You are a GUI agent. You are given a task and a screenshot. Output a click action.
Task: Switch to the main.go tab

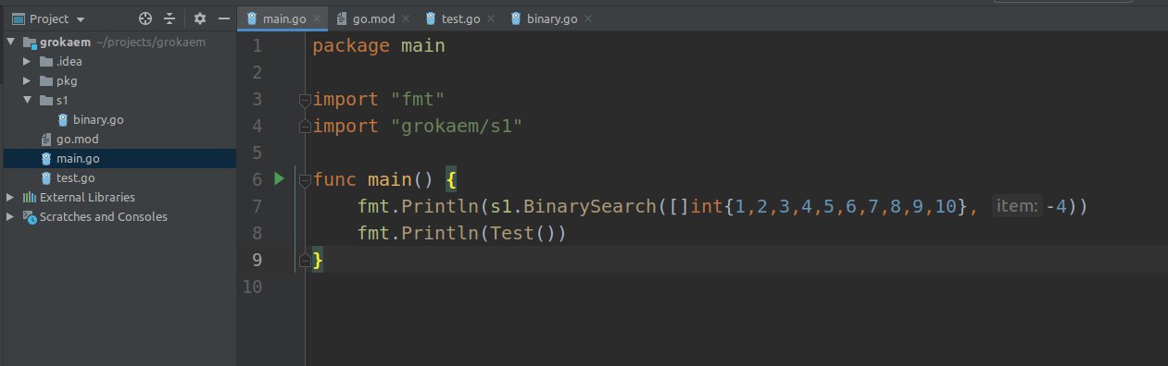(x=283, y=18)
